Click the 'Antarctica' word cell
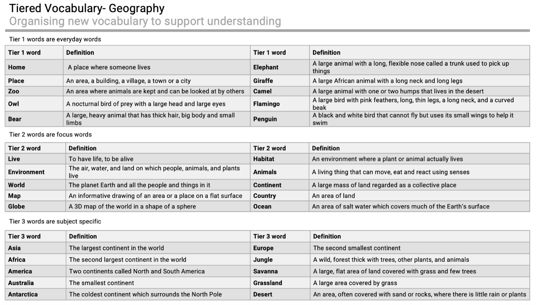 tap(36, 294)
